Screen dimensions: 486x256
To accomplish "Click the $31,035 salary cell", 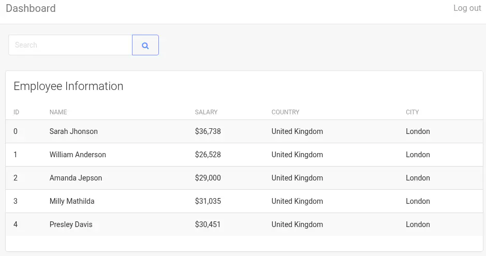I will (x=208, y=201).
